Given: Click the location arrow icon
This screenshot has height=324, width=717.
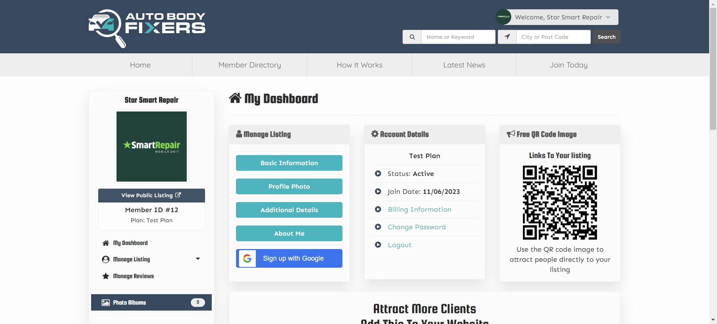Looking at the screenshot, I should coord(507,37).
